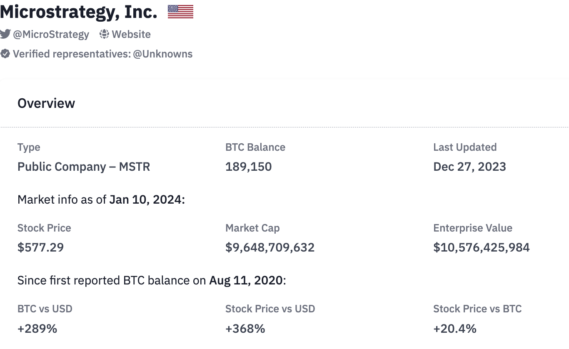Click the Market Cap value $9,648,709,632
The height and width of the screenshot is (349, 569).
pos(270,247)
